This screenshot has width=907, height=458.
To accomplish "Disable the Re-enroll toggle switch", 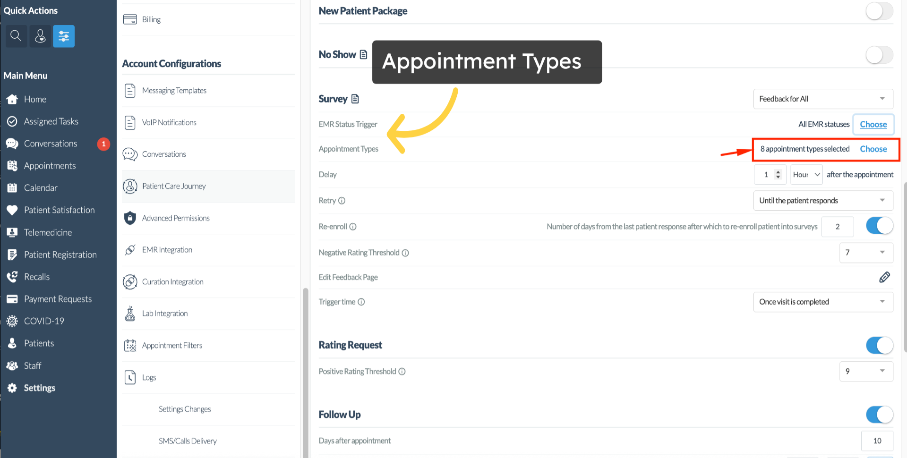I will [879, 226].
